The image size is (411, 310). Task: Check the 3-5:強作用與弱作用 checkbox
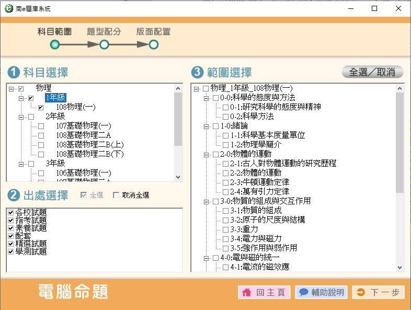click(225, 248)
